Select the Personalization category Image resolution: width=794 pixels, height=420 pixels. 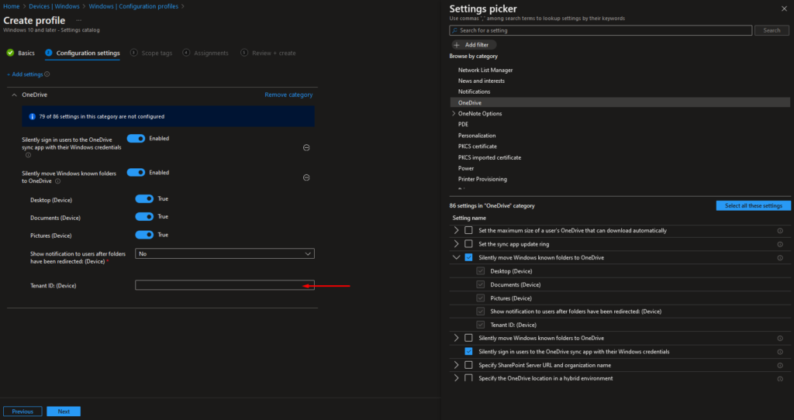point(477,136)
